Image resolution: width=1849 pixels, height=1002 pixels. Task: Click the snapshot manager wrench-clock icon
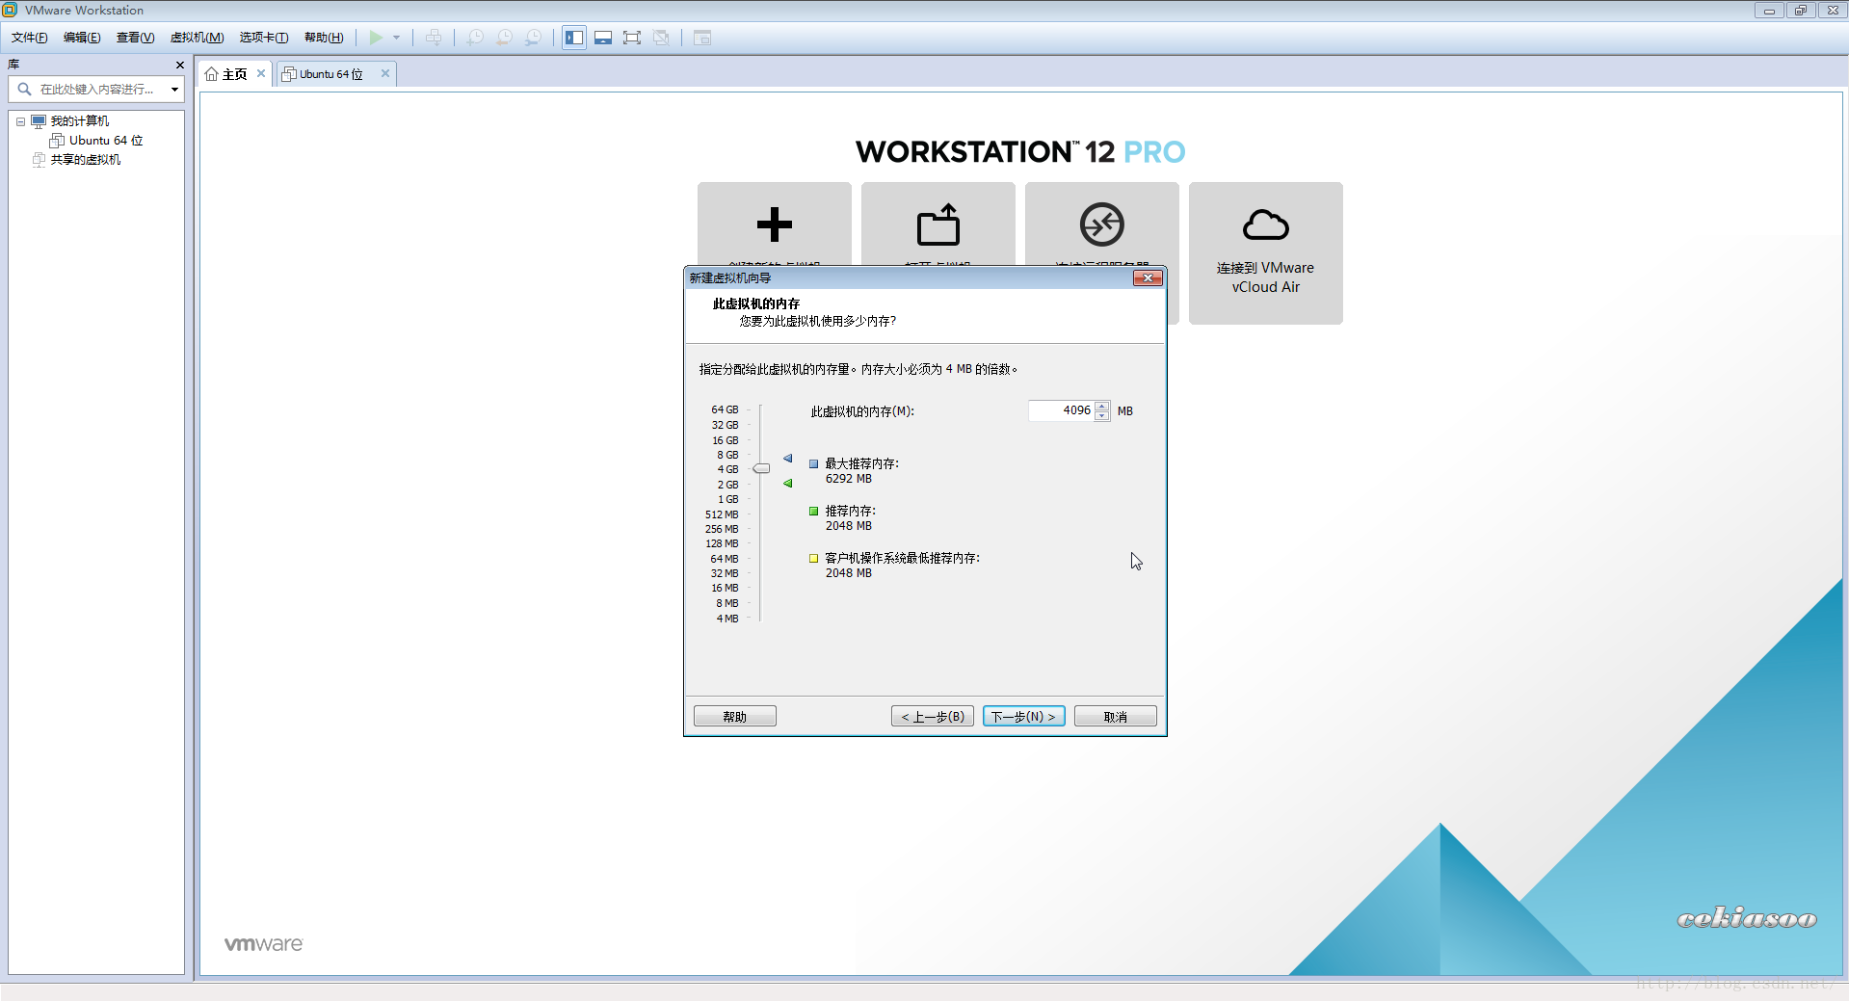click(533, 38)
